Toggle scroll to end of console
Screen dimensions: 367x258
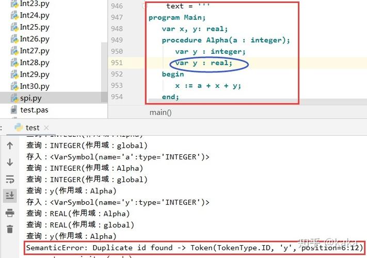pos(10,196)
